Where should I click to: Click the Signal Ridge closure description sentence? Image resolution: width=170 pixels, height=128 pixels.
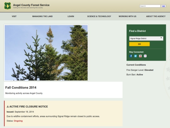[53, 116]
